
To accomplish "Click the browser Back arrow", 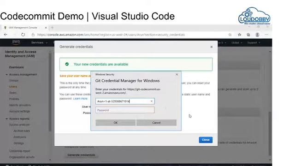I will click(6, 35).
